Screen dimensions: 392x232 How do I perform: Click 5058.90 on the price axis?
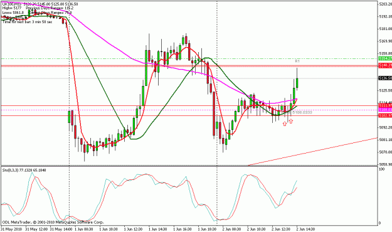click(x=386, y=164)
